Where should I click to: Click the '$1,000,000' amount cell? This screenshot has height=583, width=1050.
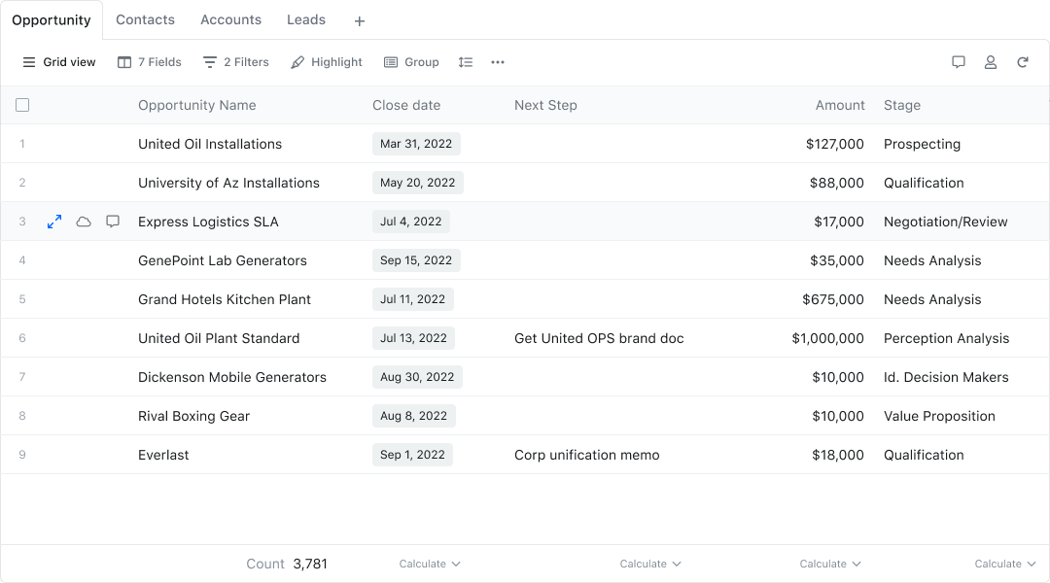pos(827,339)
